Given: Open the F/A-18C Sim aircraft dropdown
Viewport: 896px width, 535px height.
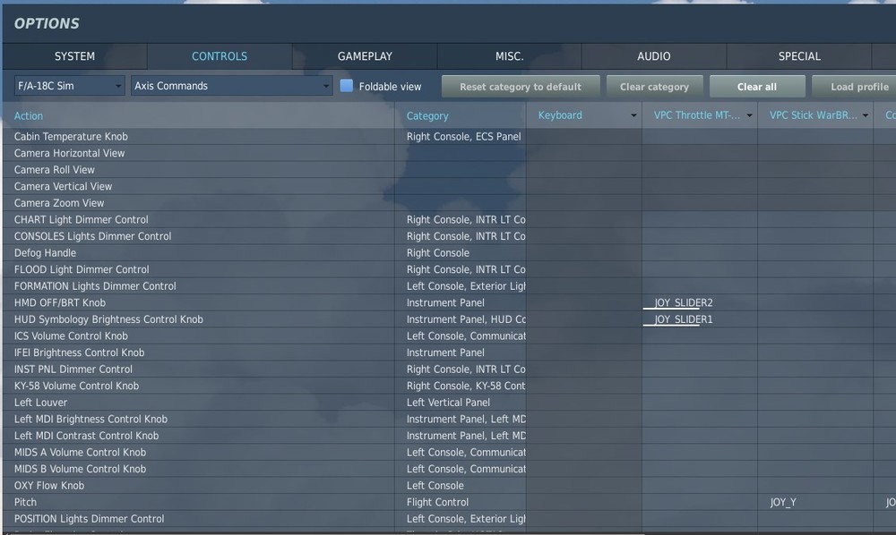Looking at the screenshot, I should click(69, 86).
